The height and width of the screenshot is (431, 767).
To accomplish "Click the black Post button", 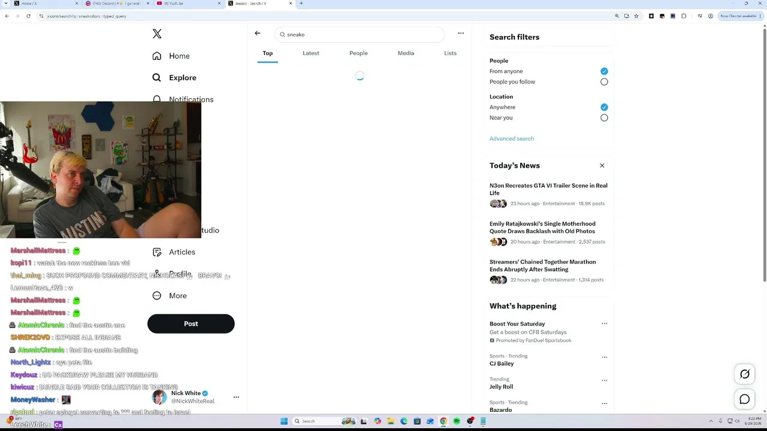I will click(191, 324).
